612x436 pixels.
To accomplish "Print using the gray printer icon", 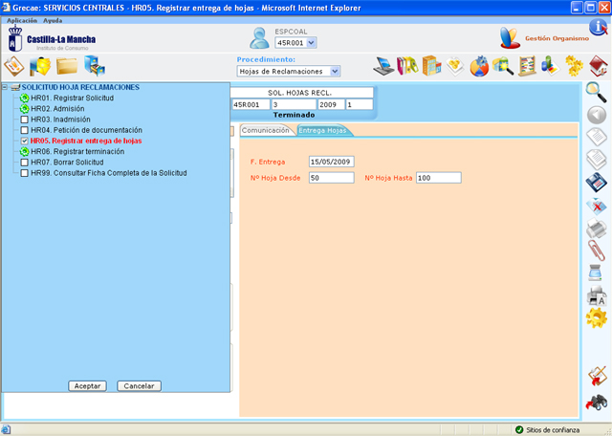I will pos(597,228).
